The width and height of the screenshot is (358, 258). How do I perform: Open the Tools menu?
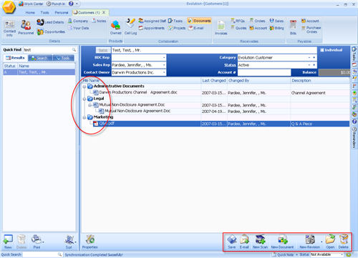pos(44,12)
